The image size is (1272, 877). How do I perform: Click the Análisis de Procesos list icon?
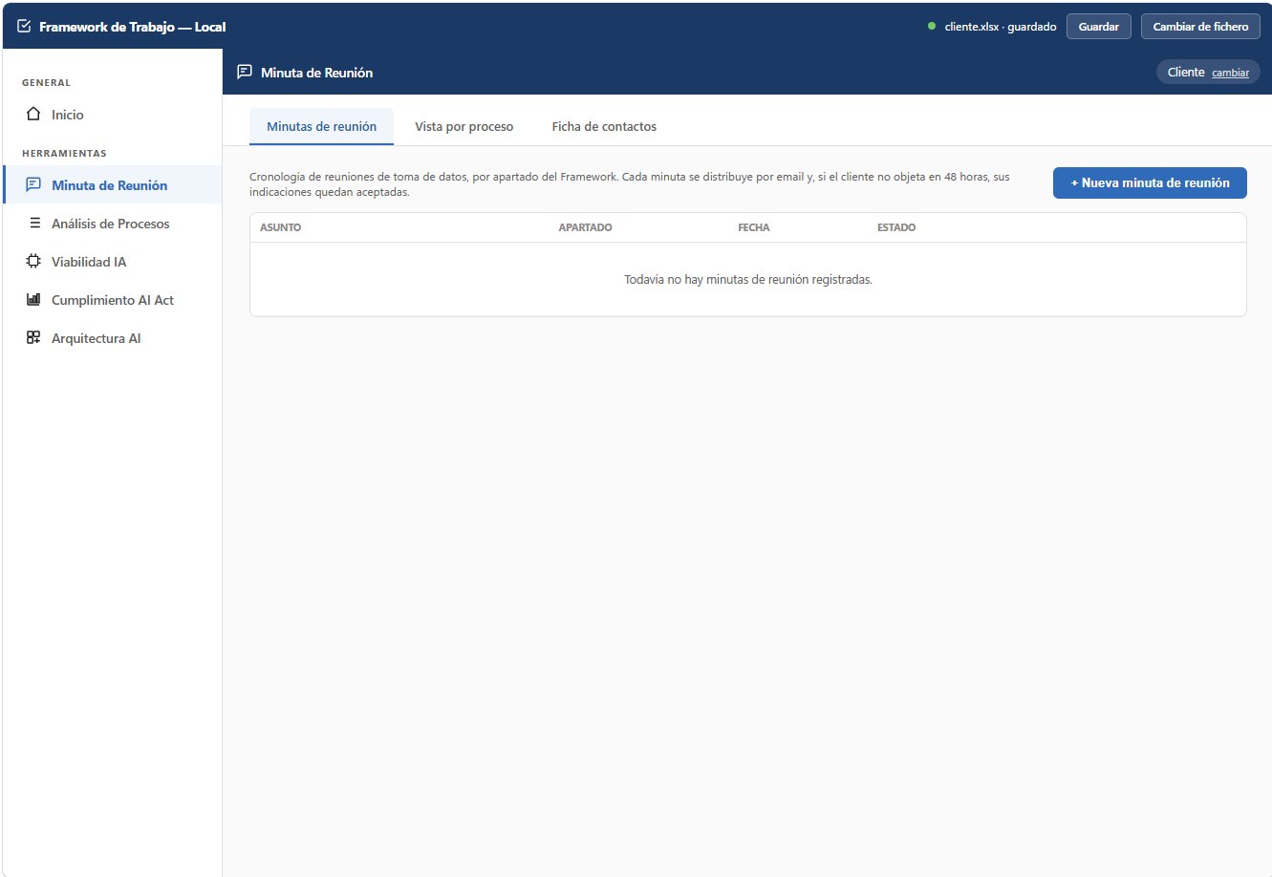(34, 224)
